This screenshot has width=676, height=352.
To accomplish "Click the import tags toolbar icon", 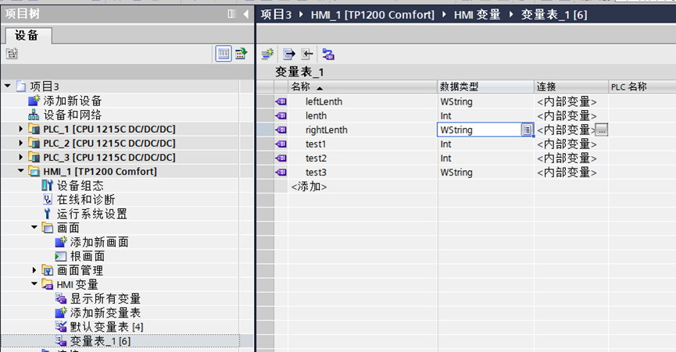I will coord(306,54).
